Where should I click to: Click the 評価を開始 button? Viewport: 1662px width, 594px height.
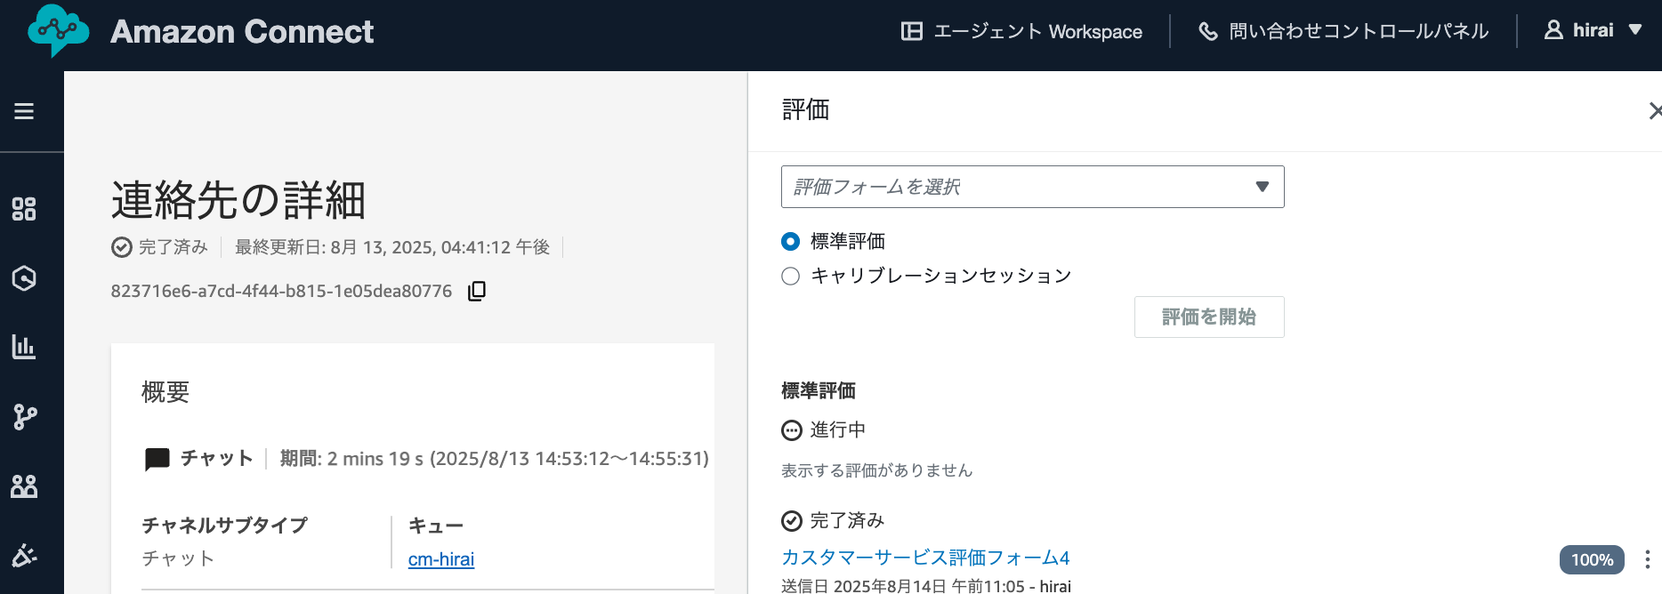[x=1209, y=317]
